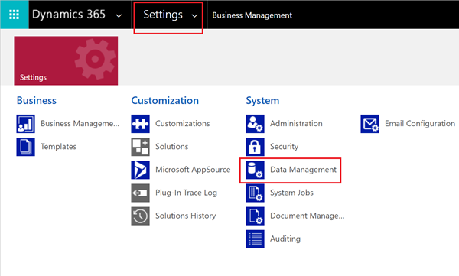Click the Auditing list icon
Screen dimensions: 459x276
click(255, 239)
